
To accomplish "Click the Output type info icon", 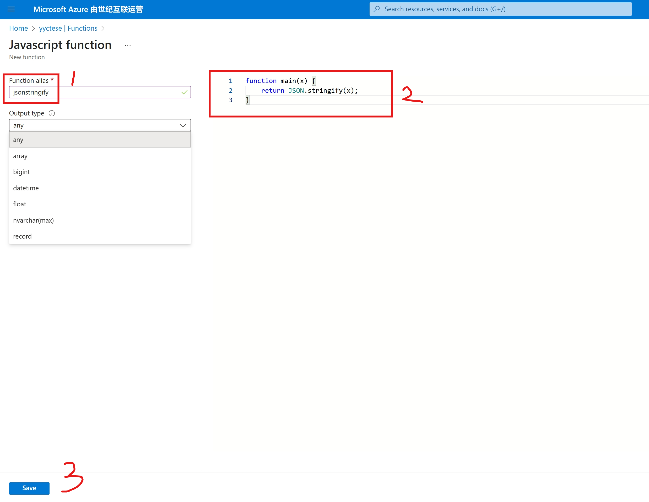I will (x=52, y=113).
